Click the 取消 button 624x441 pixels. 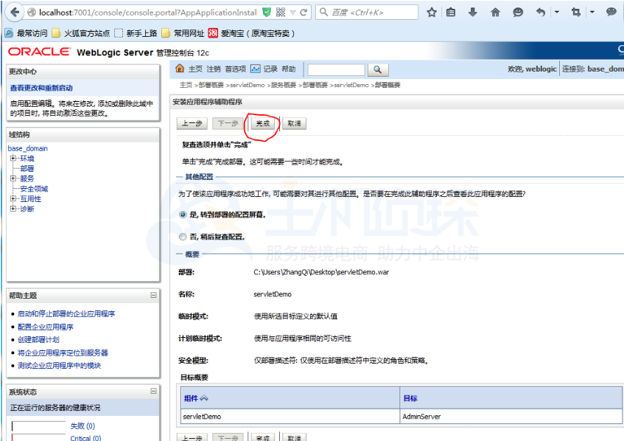292,123
